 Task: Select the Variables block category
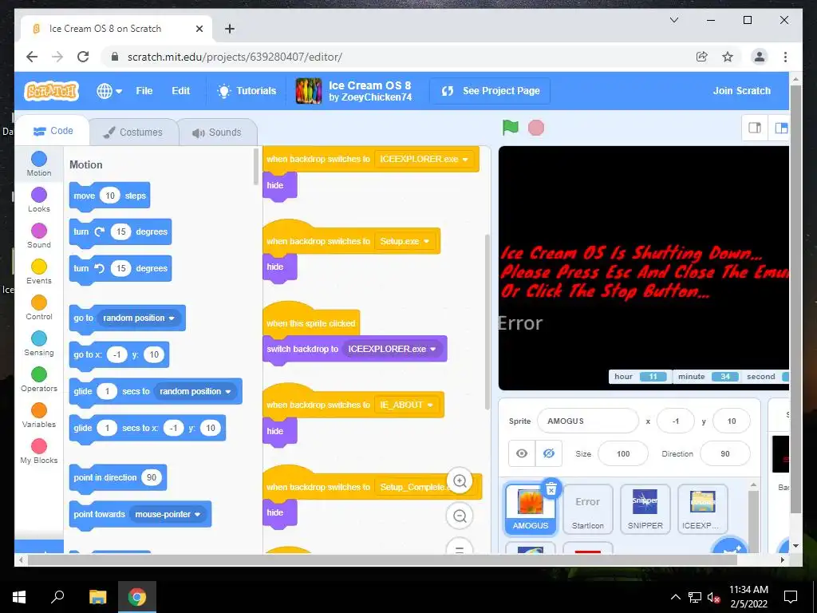click(x=39, y=415)
